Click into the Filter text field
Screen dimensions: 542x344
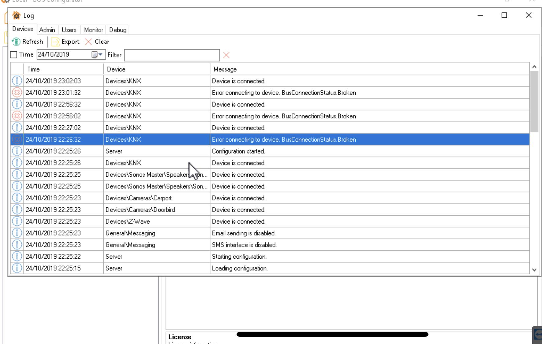click(x=172, y=55)
